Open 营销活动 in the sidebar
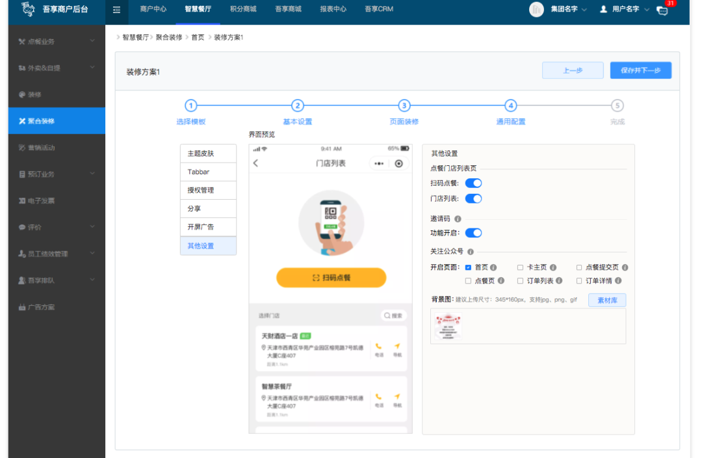 [57, 148]
